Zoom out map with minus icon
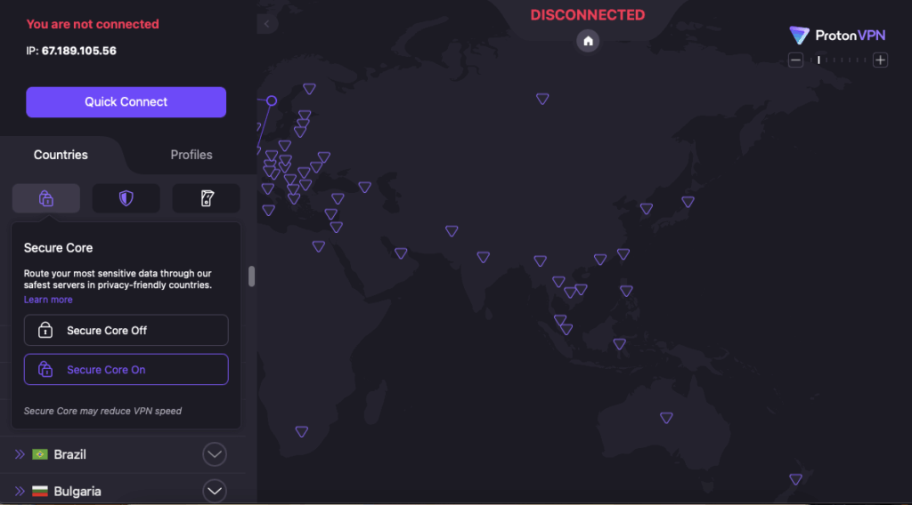This screenshot has height=505, width=912. tap(796, 60)
